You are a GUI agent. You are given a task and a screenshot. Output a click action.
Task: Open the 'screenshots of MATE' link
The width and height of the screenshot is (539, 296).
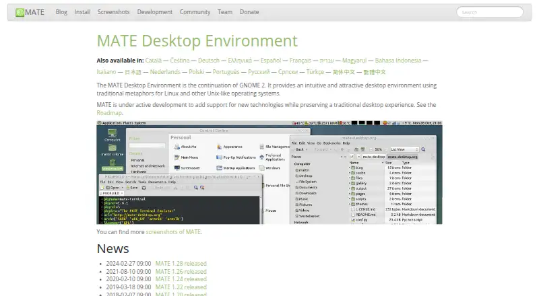[x=173, y=232]
